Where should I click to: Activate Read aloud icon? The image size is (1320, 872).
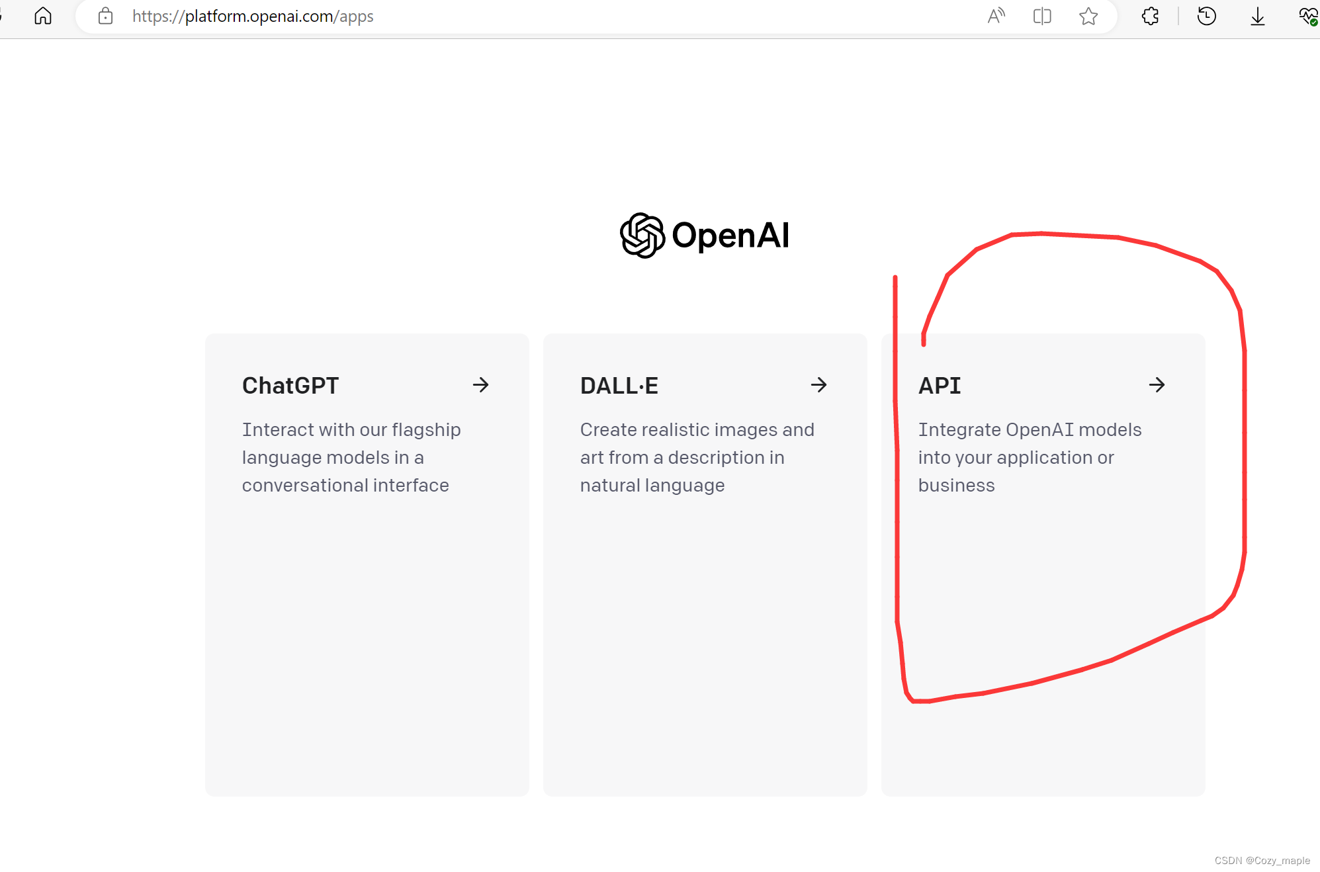tap(996, 16)
